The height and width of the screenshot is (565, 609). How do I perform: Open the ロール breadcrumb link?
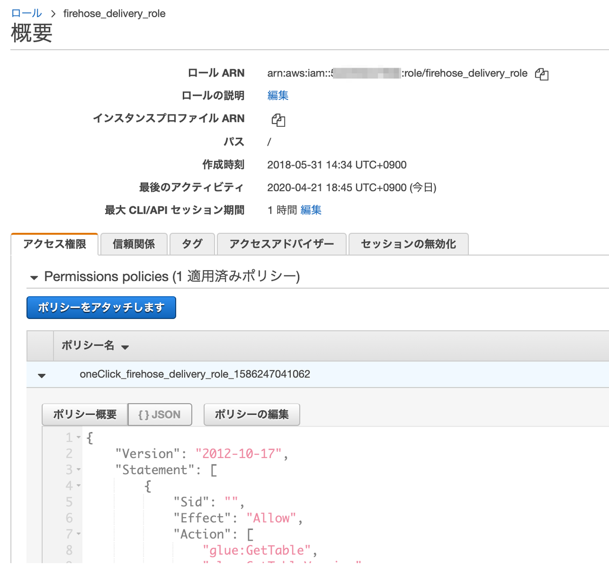pos(26,13)
